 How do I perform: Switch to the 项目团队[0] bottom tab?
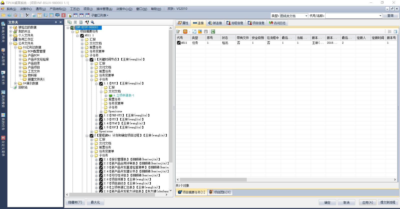pyautogui.click(x=220, y=192)
